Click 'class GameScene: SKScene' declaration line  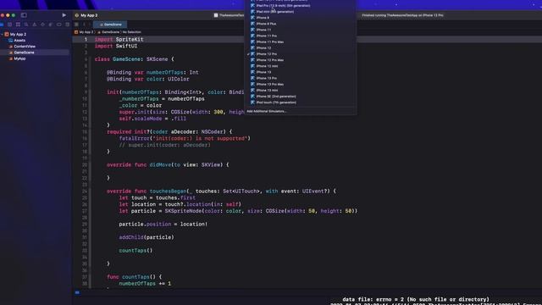(x=134, y=59)
